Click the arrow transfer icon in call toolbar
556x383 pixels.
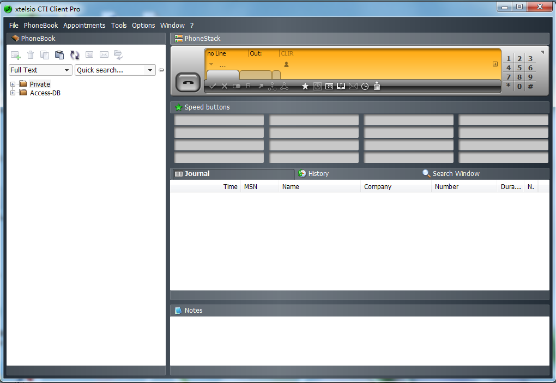click(261, 86)
